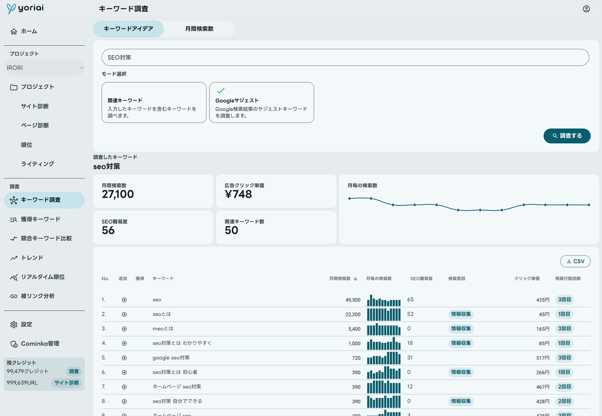
Task: Sort by 月間検索数 column arrow
Action: pyautogui.click(x=355, y=278)
